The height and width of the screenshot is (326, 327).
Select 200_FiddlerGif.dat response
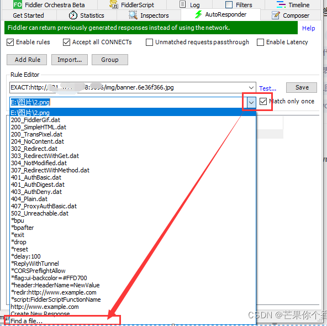[133, 120]
